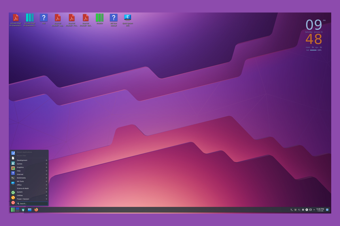Image resolution: width=340 pixels, height=226 pixels.
Task: Click the disc icon in system tray
Action: click(x=307, y=210)
